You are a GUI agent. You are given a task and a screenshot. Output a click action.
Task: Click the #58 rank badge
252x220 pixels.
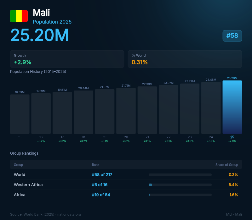[x=232, y=36]
